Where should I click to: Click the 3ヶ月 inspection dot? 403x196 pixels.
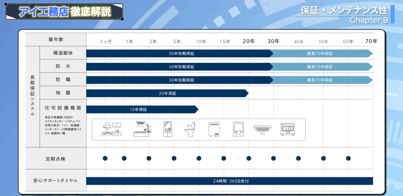[105, 158]
